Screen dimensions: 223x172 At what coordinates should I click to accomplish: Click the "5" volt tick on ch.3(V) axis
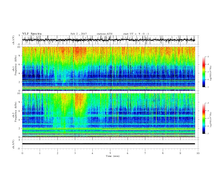pyautogui.click(x=19, y=140)
